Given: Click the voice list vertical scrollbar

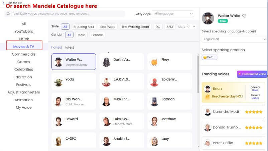Looking at the screenshot, I should (198, 74).
